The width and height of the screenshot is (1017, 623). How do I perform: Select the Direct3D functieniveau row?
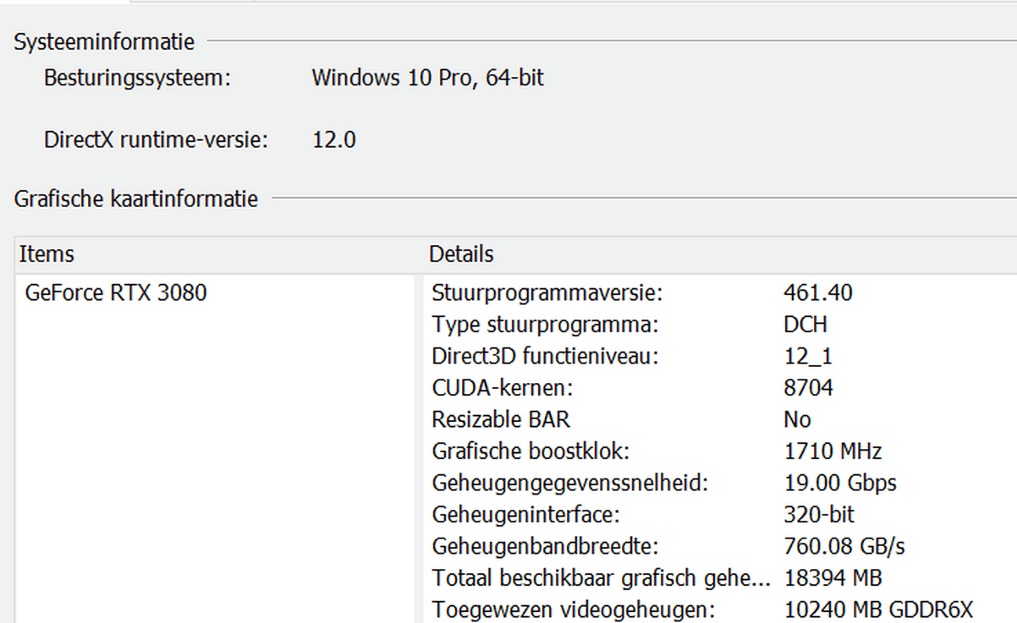545,357
